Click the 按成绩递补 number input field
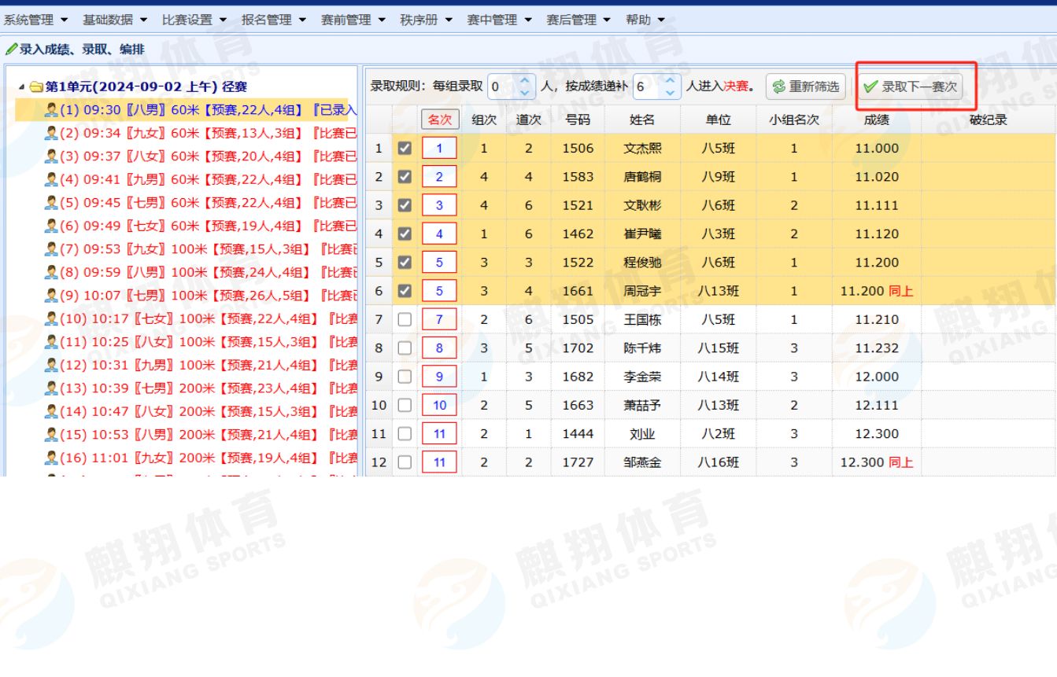This screenshot has height=677, width=1057. click(x=645, y=87)
